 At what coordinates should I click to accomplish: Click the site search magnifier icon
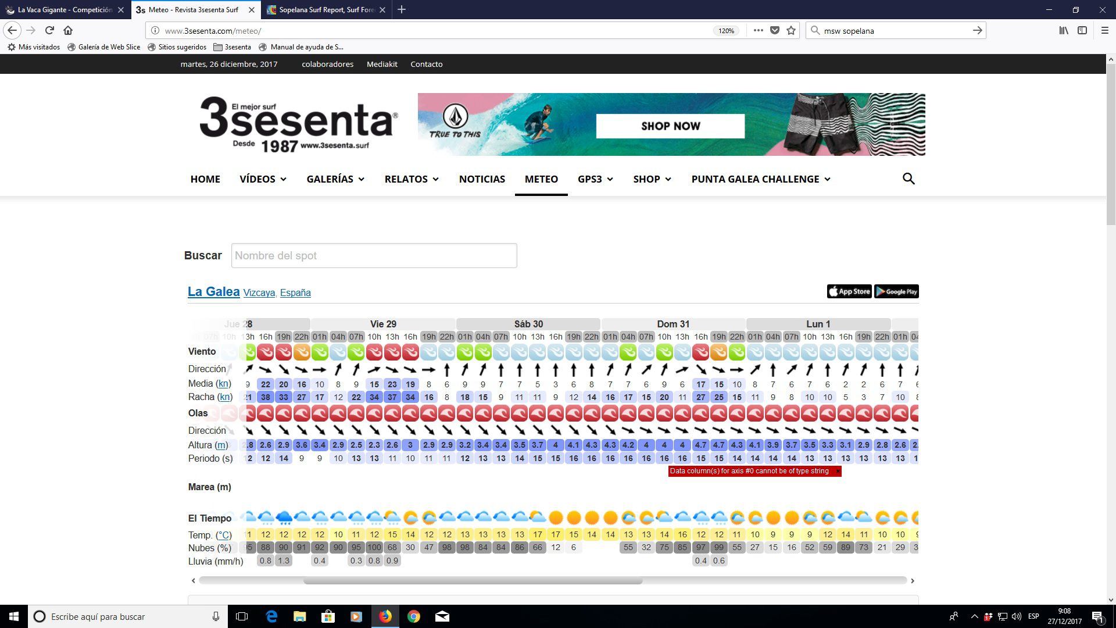click(908, 179)
